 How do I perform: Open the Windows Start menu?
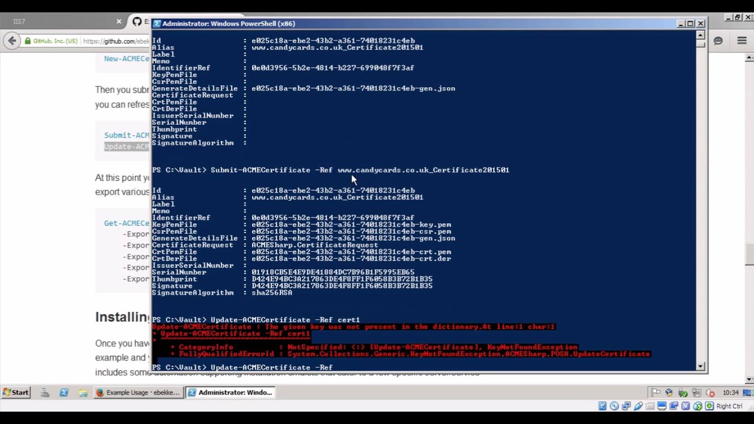click(16, 392)
